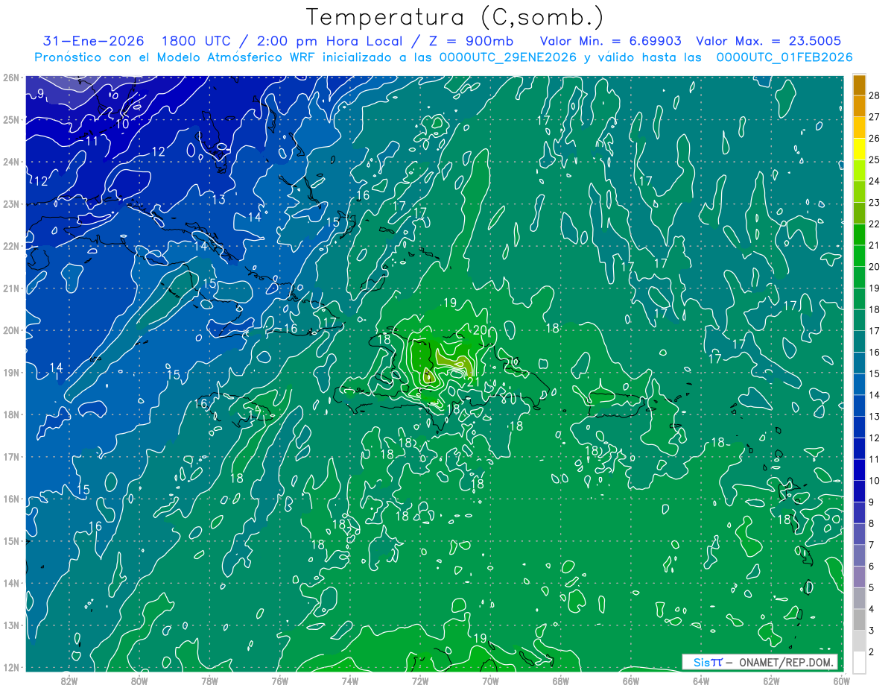Click the "72W" longitude label
This screenshot has width=894, height=691.
click(x=420, y=681)
